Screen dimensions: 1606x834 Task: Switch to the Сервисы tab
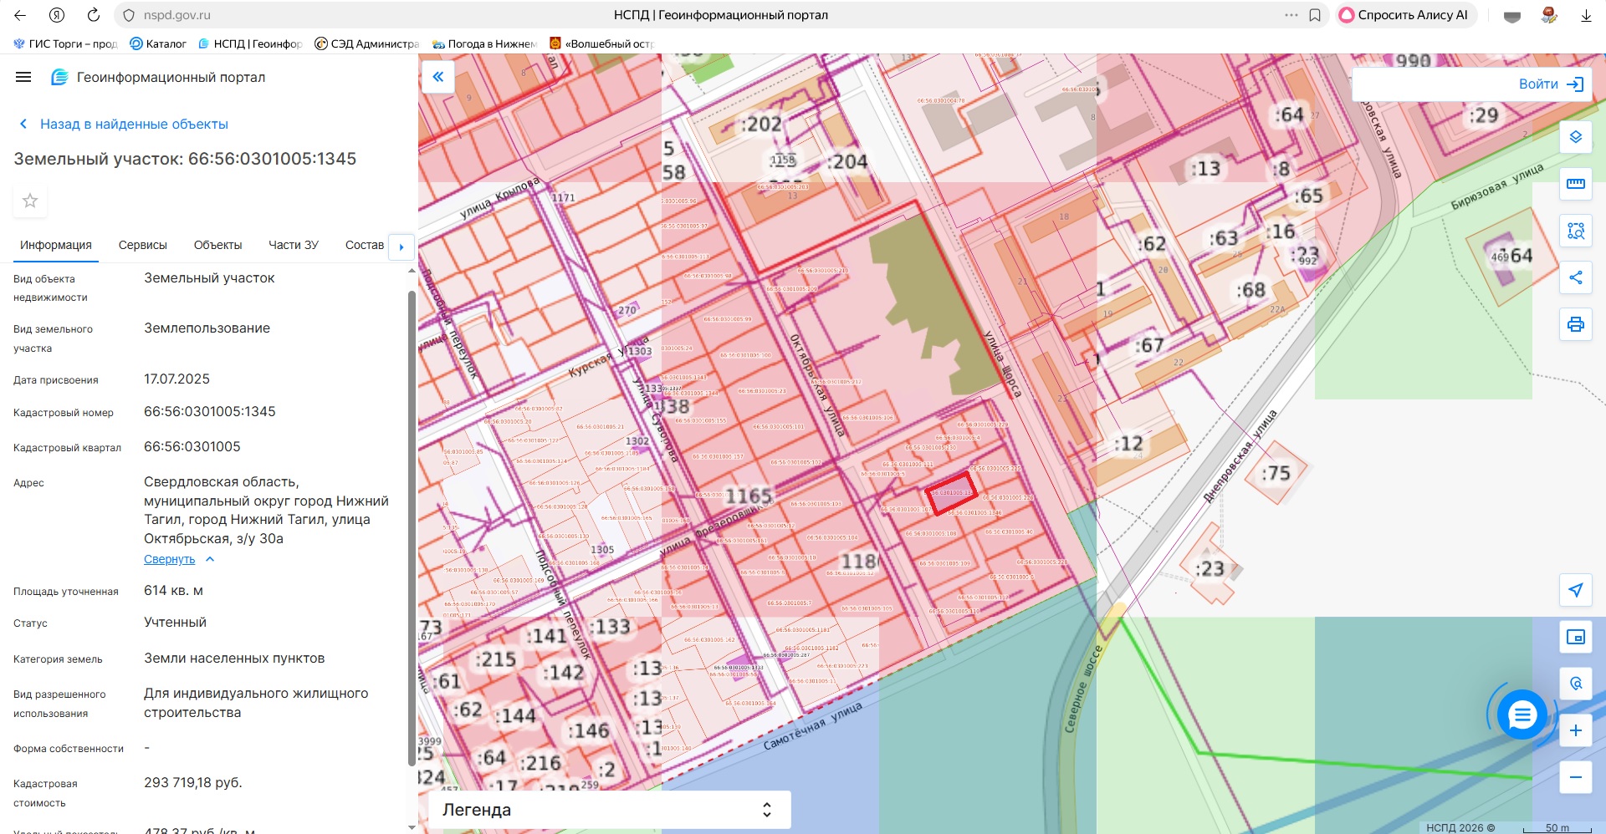pos(142,245)
